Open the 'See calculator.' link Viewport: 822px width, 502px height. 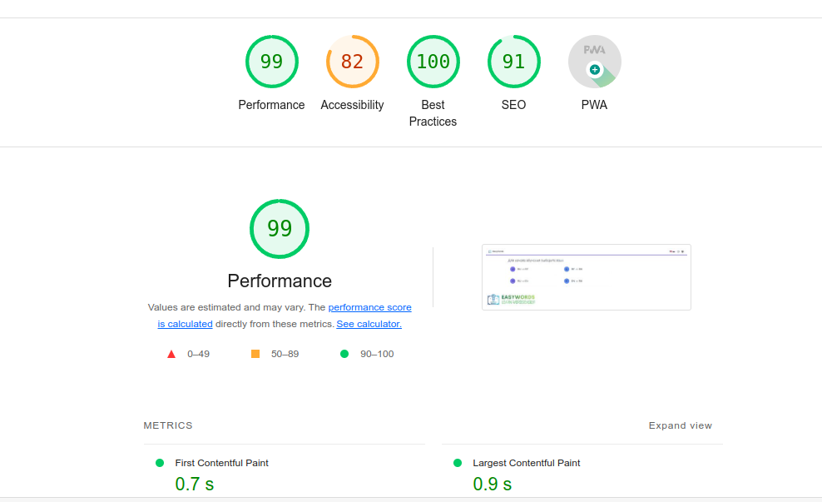(x=369, y=324)
